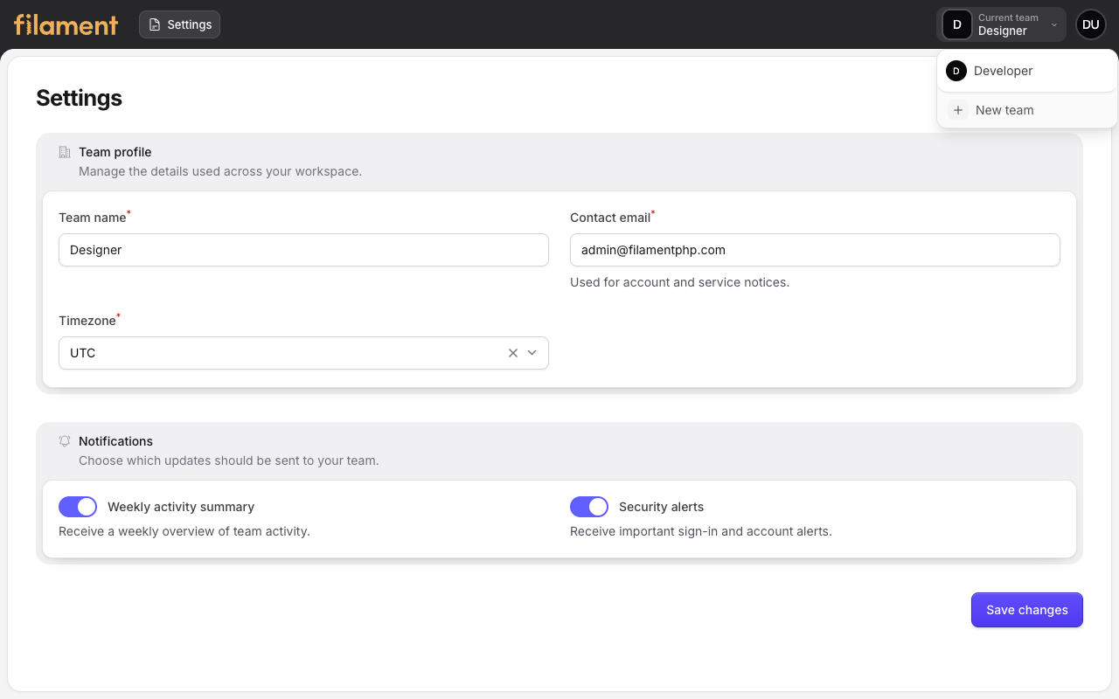Focus the Team name input field
Image resolution: width=1119 pixels, height=699 pixels.
tap(303, 250)
